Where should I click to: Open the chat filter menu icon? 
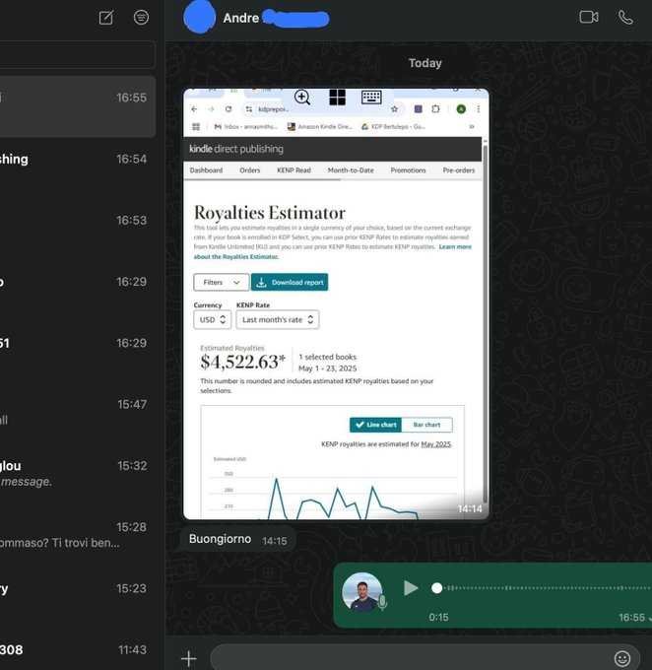click(x=141, y=17)
